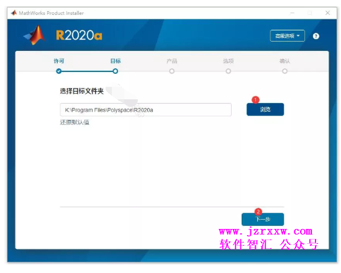
Task: Select the 产品 step tab
Action: point(172,61)
